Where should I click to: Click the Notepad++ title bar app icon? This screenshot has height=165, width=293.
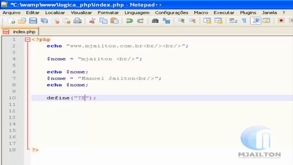coord(4,5)
